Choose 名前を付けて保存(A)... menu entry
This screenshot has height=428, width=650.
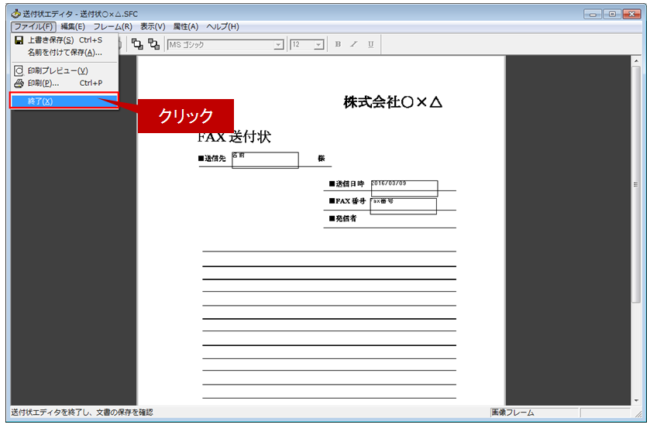pos(64,53)
